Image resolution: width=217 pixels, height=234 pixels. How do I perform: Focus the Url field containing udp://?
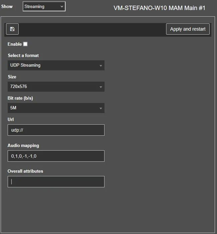56,130
